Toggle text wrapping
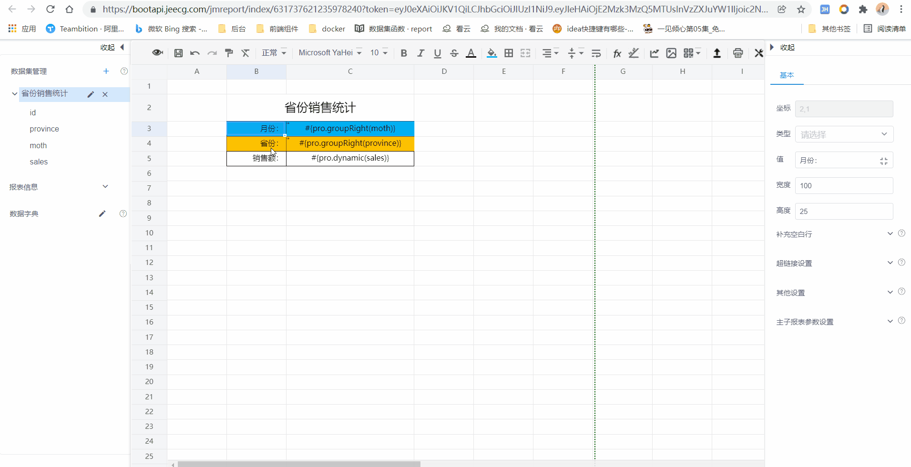Viewport: 911px width, 467px height. click(596, 53)
